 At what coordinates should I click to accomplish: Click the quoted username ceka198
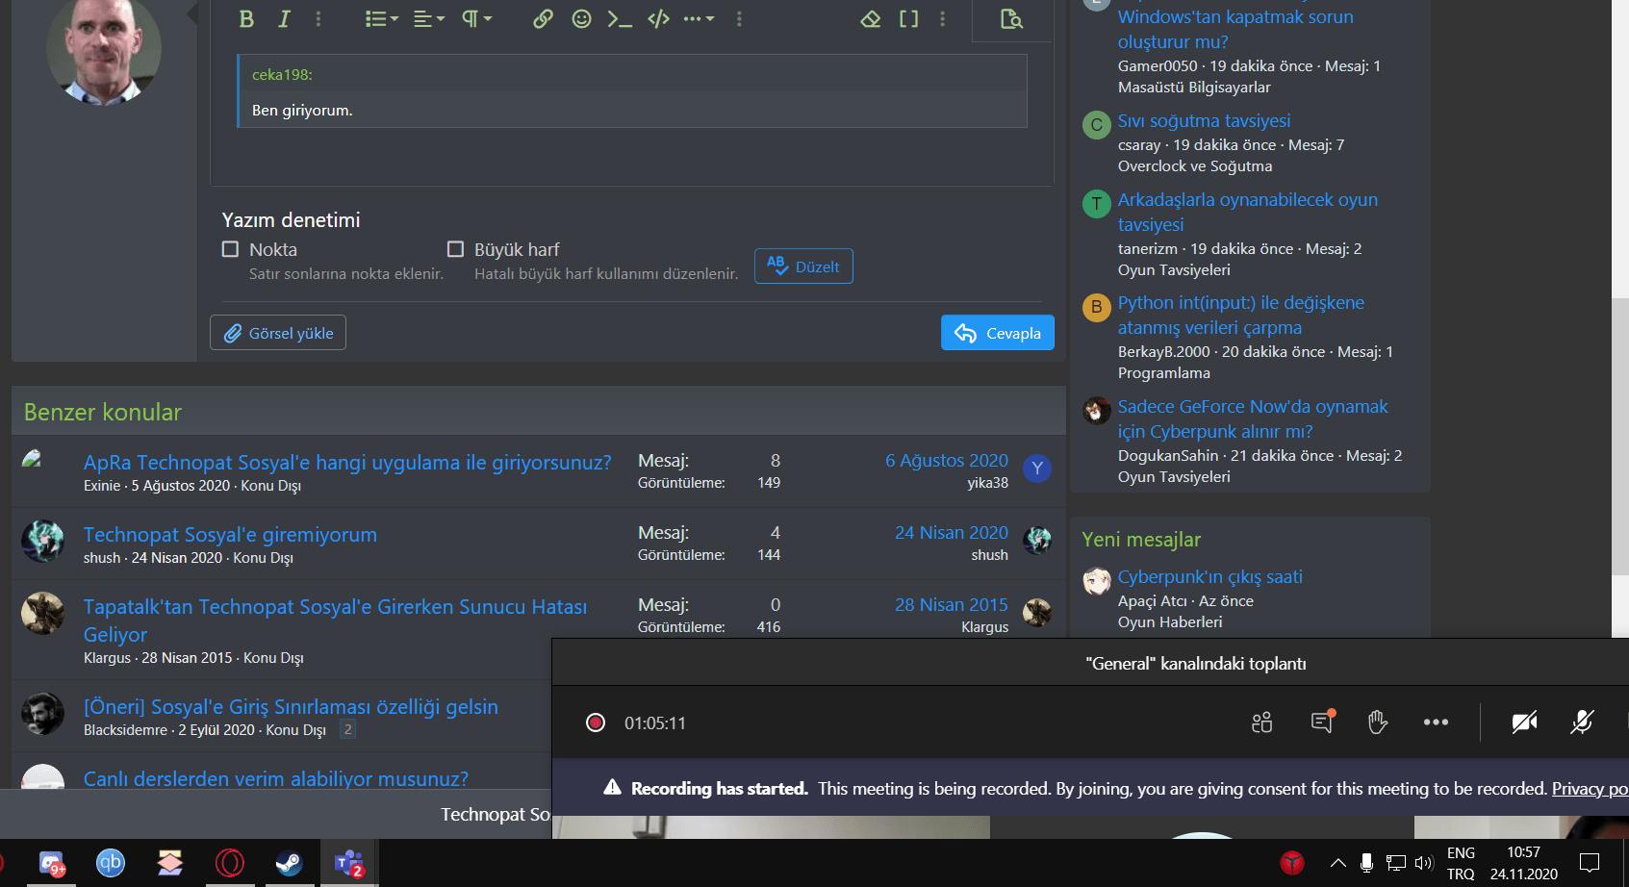pyautogui.click(x=282, y=74)
